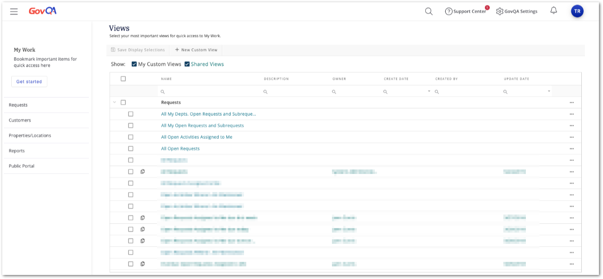Open GovQA Settings via the gear icon

point(500,11)
